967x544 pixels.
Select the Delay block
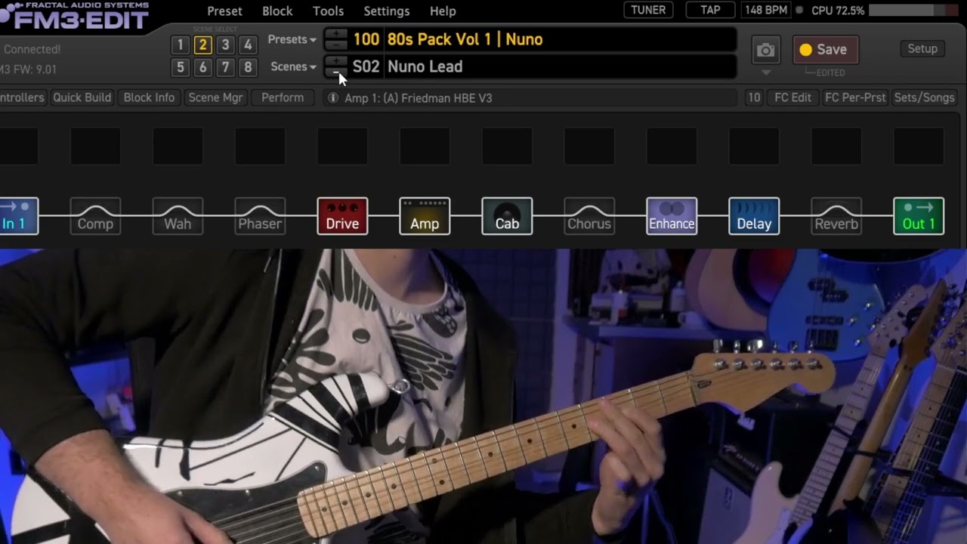tap(754, 216)
